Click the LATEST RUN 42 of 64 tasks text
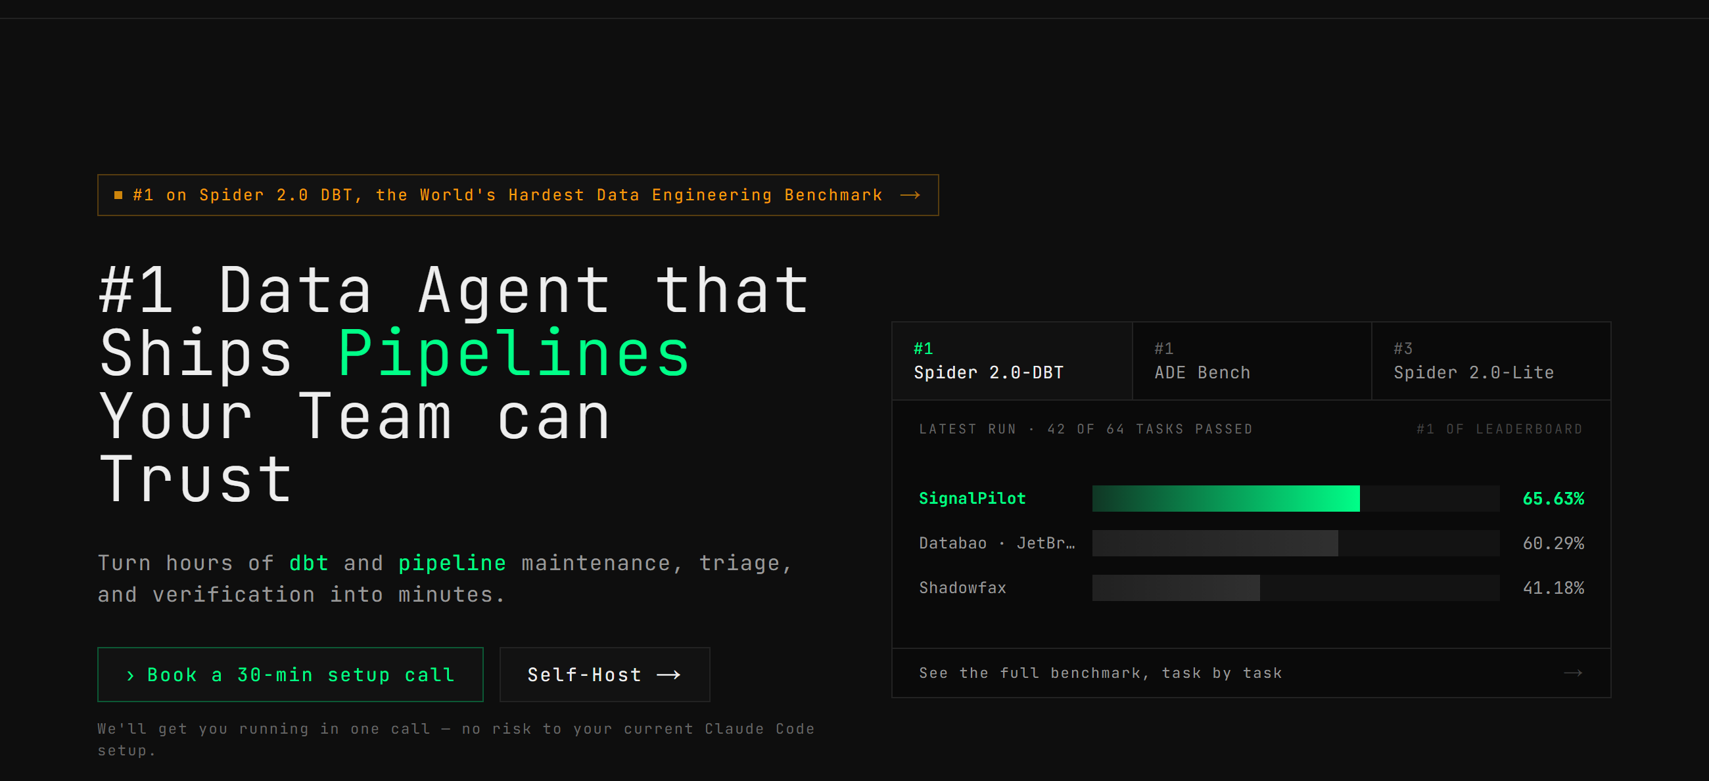 (x=1085, y=429)
